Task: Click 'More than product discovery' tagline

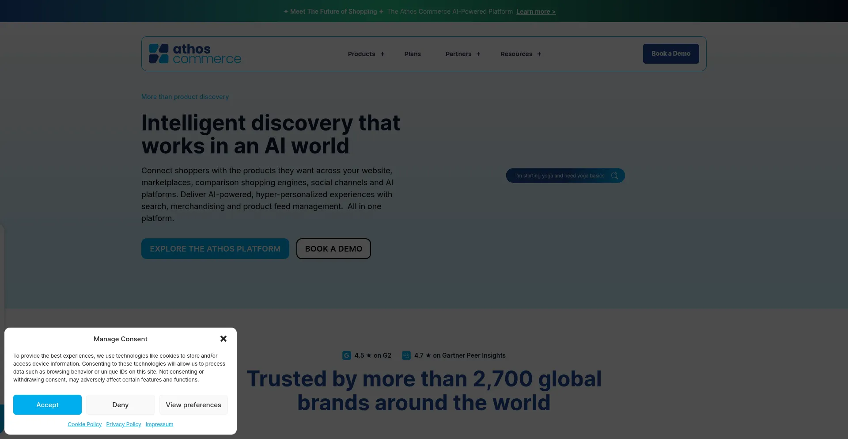Action: 185,97
